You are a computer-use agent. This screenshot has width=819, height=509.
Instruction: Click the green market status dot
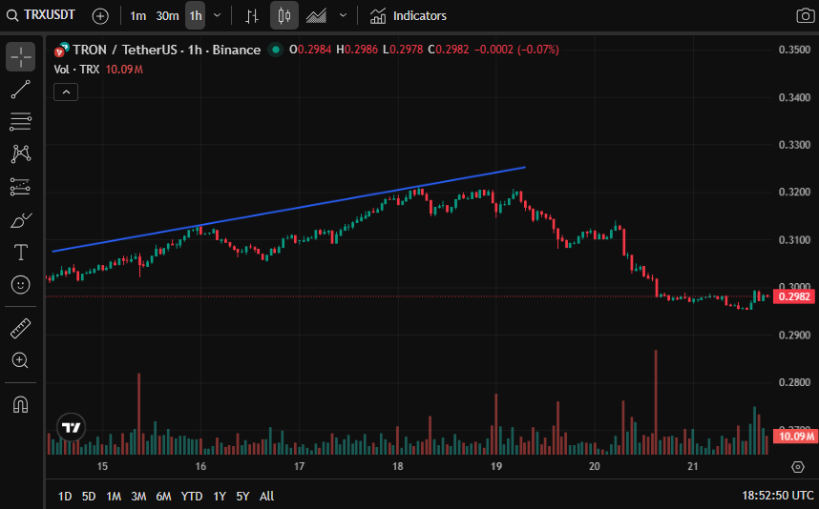(x=275, y=50)
